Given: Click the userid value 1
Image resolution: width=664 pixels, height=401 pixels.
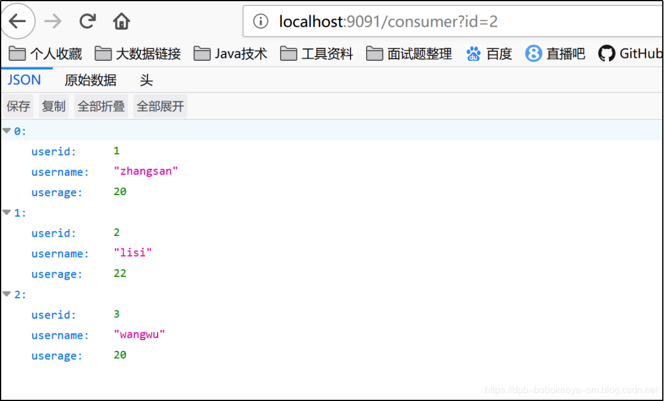Looking at the screenshot, I should pos(117,150).
